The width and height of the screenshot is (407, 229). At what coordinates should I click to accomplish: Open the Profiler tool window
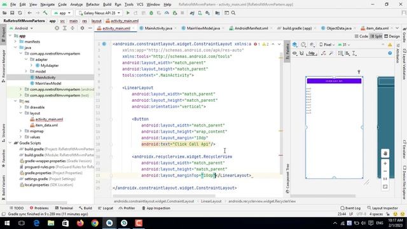(127, 208)
